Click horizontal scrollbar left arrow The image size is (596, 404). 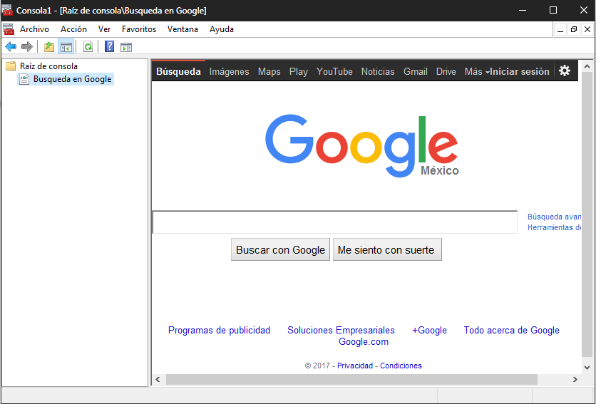[x=158, y=379]
